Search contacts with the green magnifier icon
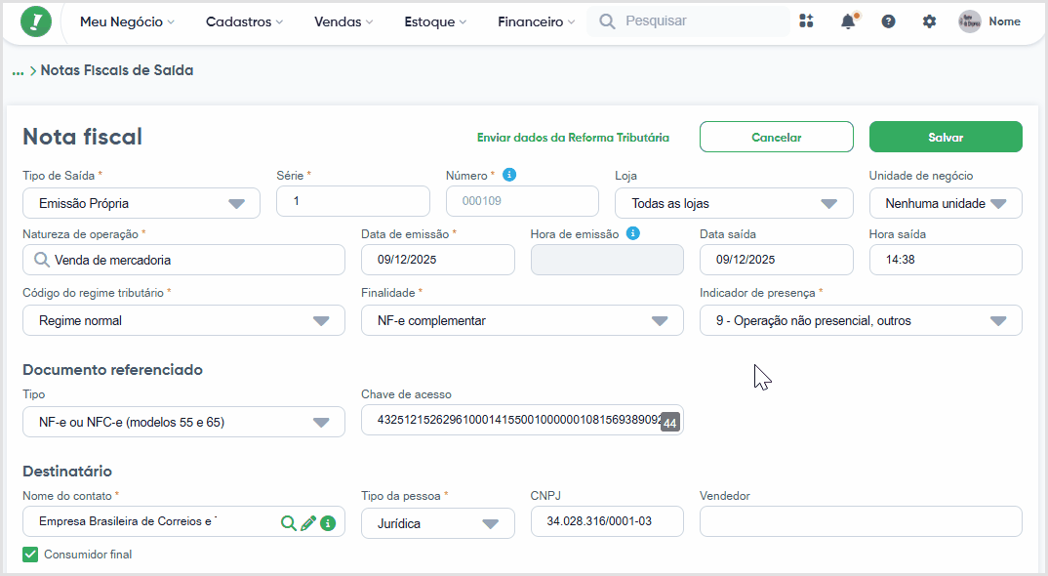 click(288, 523)
